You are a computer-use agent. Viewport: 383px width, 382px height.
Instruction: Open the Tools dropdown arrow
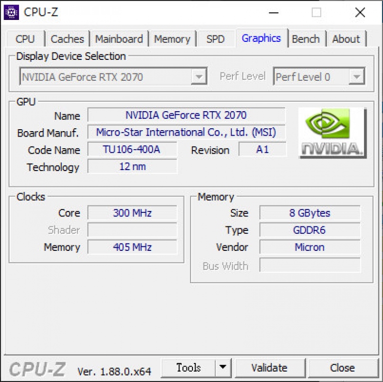(223, 368)
